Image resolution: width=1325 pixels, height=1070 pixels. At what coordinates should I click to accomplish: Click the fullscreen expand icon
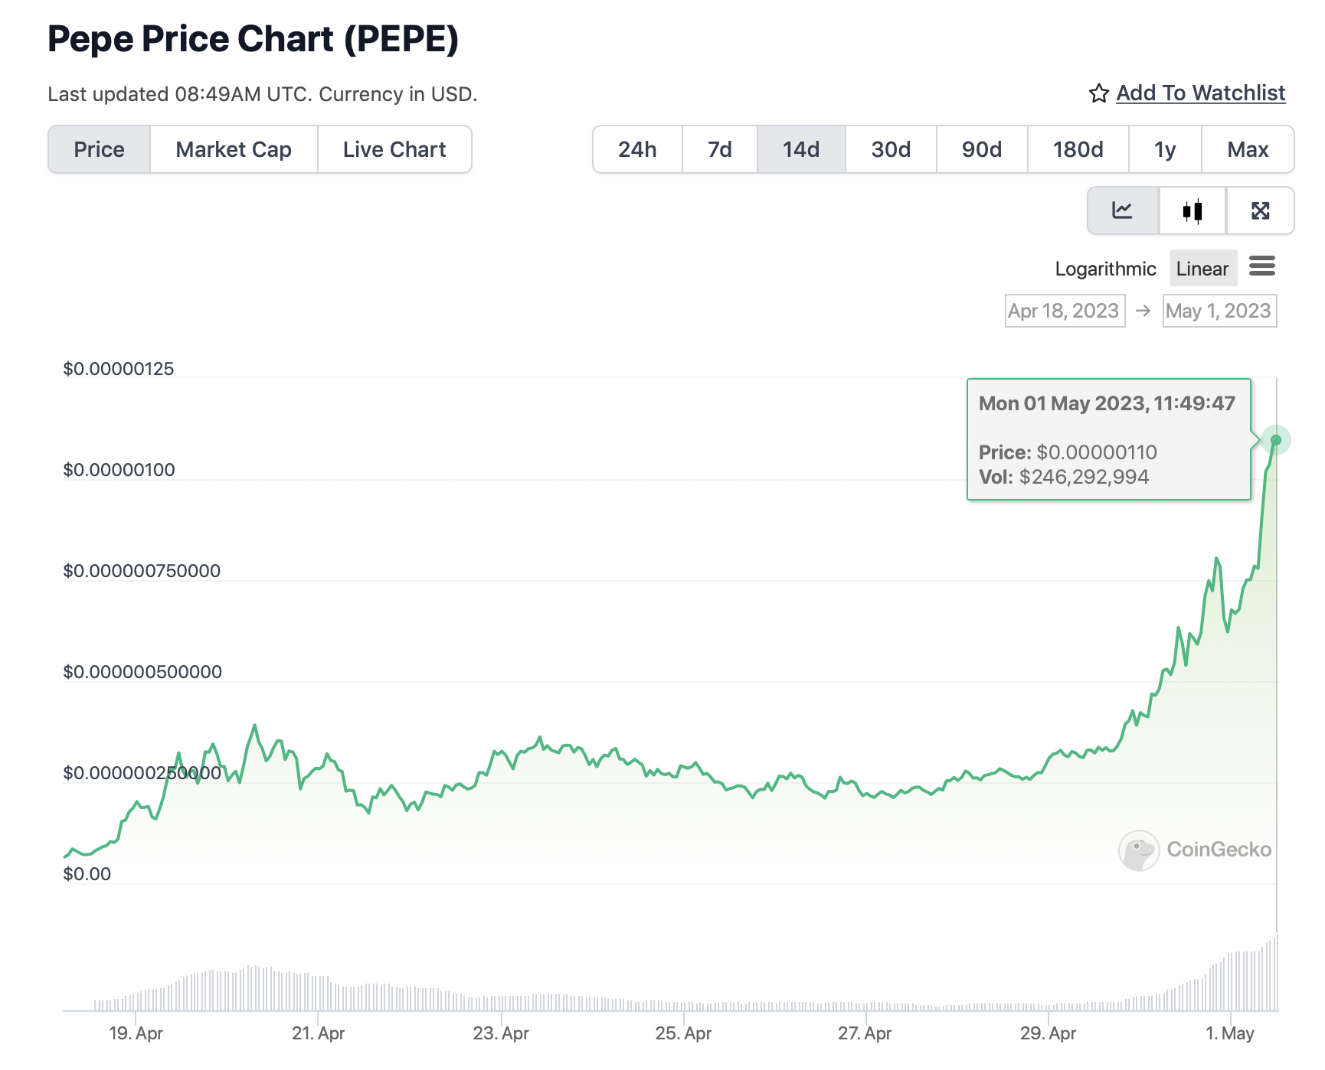point(1260,210)
